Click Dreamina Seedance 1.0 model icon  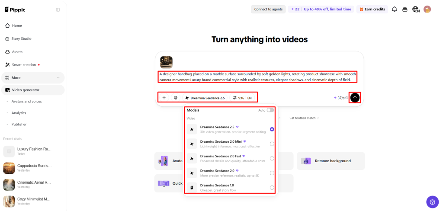click(192, 188)
